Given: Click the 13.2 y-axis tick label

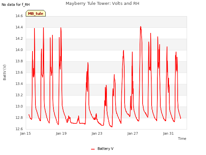Looking at the screenshot, I should point(19,95).
